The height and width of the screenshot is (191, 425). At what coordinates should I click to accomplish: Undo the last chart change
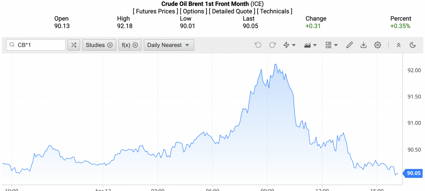pyautogui.click(x=258, y=45)
